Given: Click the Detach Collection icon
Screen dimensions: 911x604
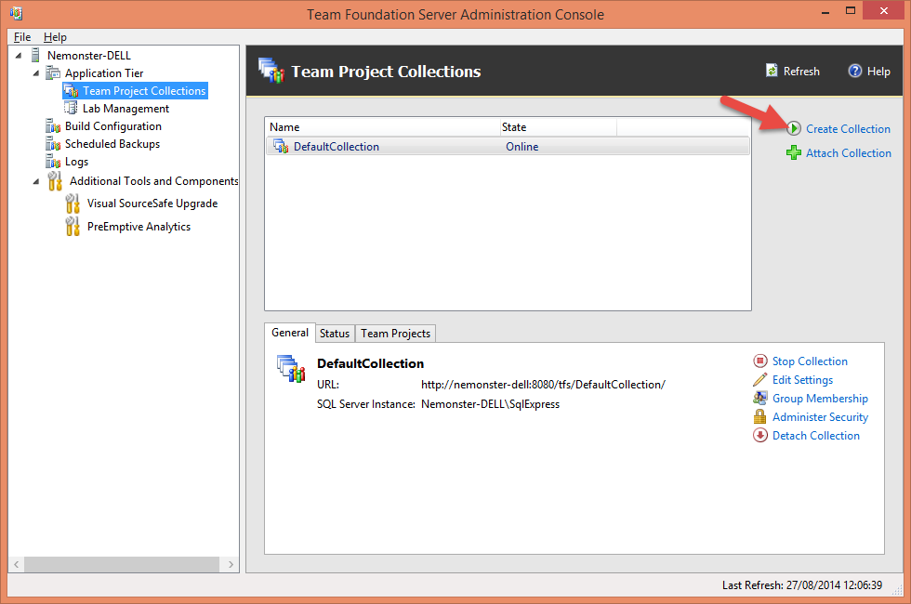Looking at the screenshot, I should 760,435.
